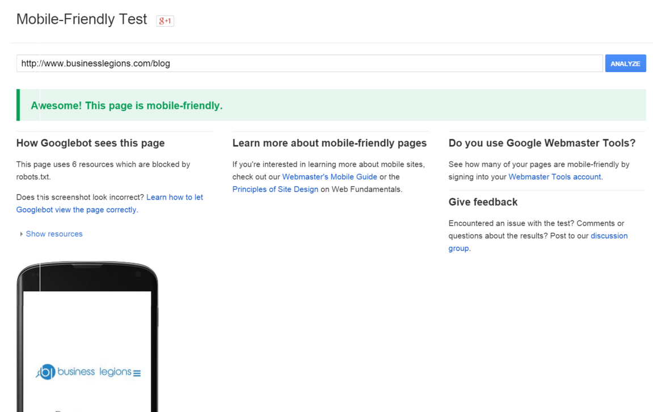The image size is (653, 412).
Task: Expand the Show resources section
Action: point(53,234)
